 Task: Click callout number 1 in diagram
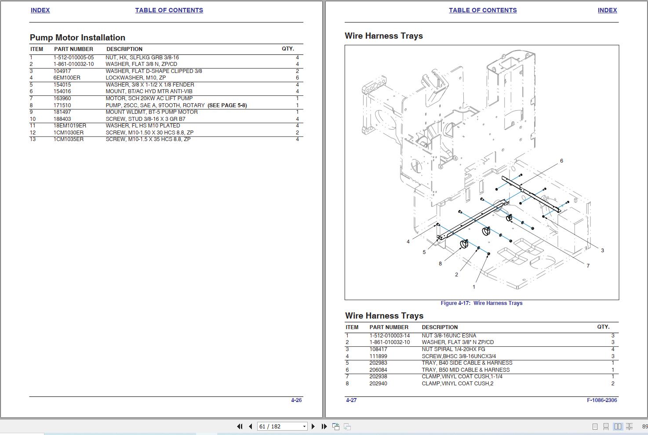click(474, 287)
